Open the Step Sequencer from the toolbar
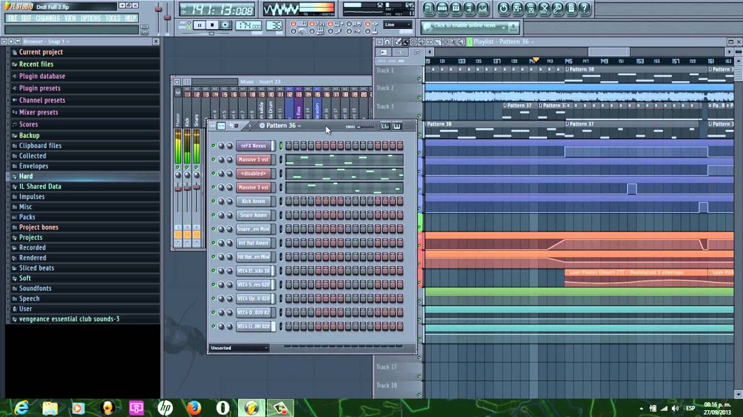The width and height of the screenshot is (743, 417). click(x=442, y=9)
